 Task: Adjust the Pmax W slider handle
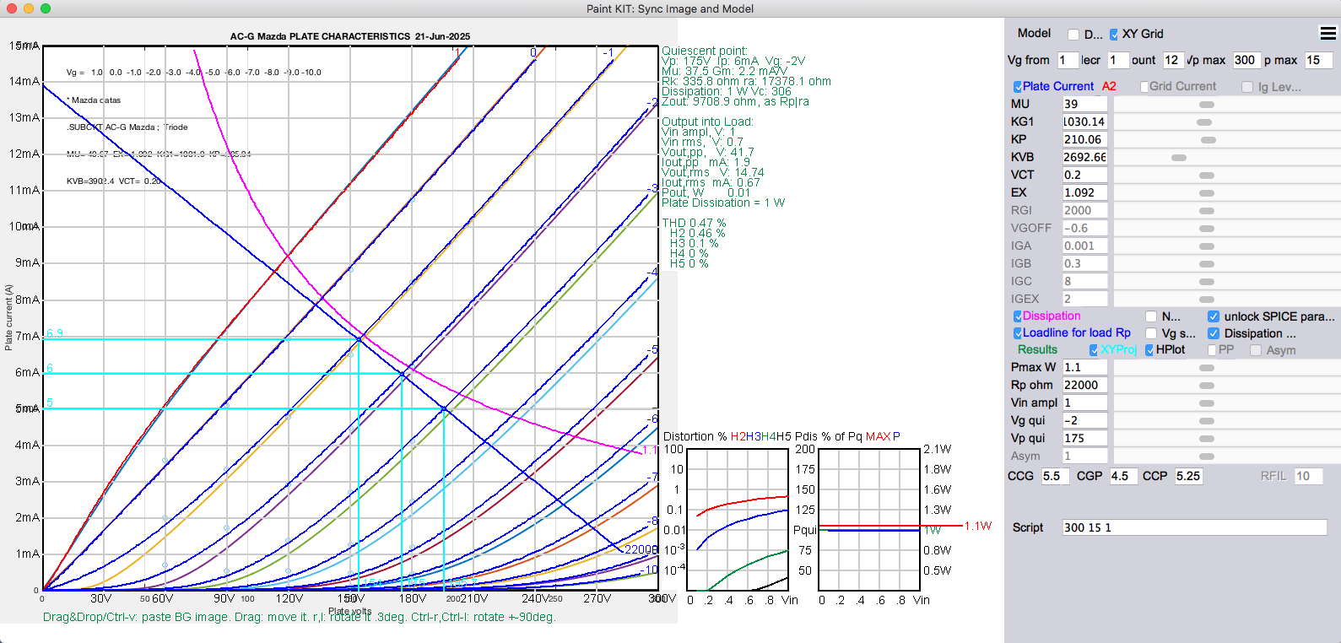[1207, 368]
